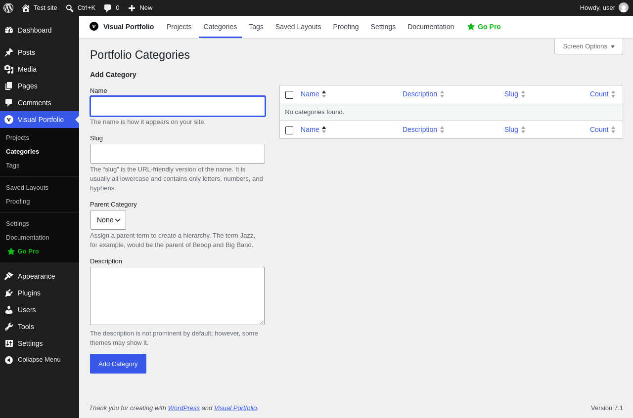Click the Media icon in sidebar
Image resolution: width=633 pixels, height=418 pixels.
coord(9,69)
